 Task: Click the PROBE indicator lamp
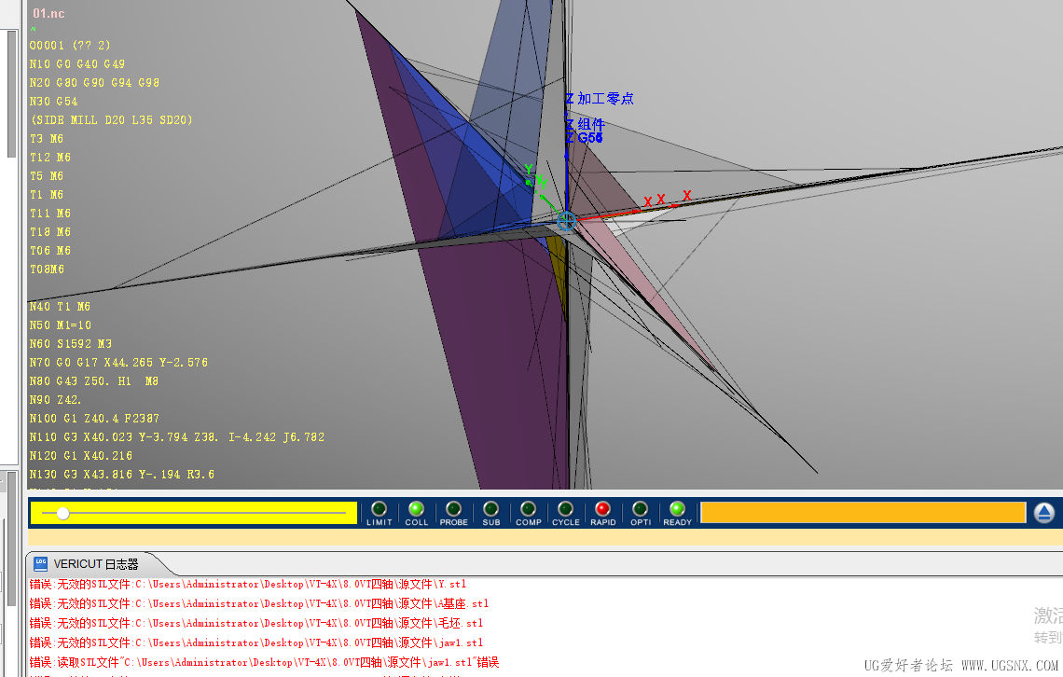point(454,511)
